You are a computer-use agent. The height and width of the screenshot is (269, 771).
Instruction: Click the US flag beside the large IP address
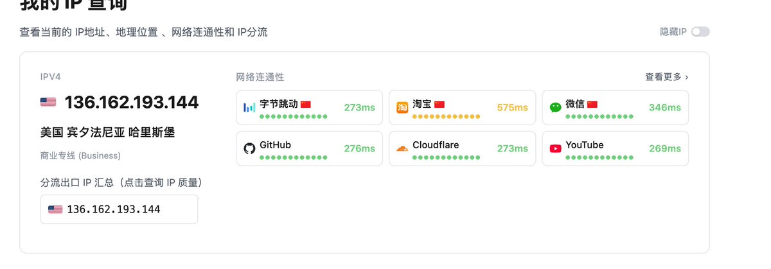tap(48, 102)
